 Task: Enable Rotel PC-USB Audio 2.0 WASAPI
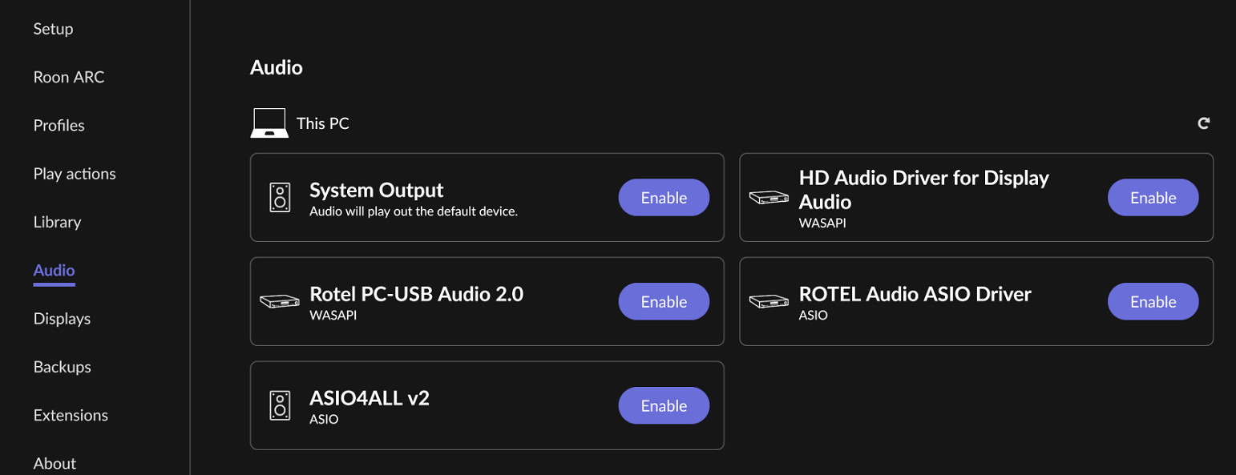coord(664,302)
